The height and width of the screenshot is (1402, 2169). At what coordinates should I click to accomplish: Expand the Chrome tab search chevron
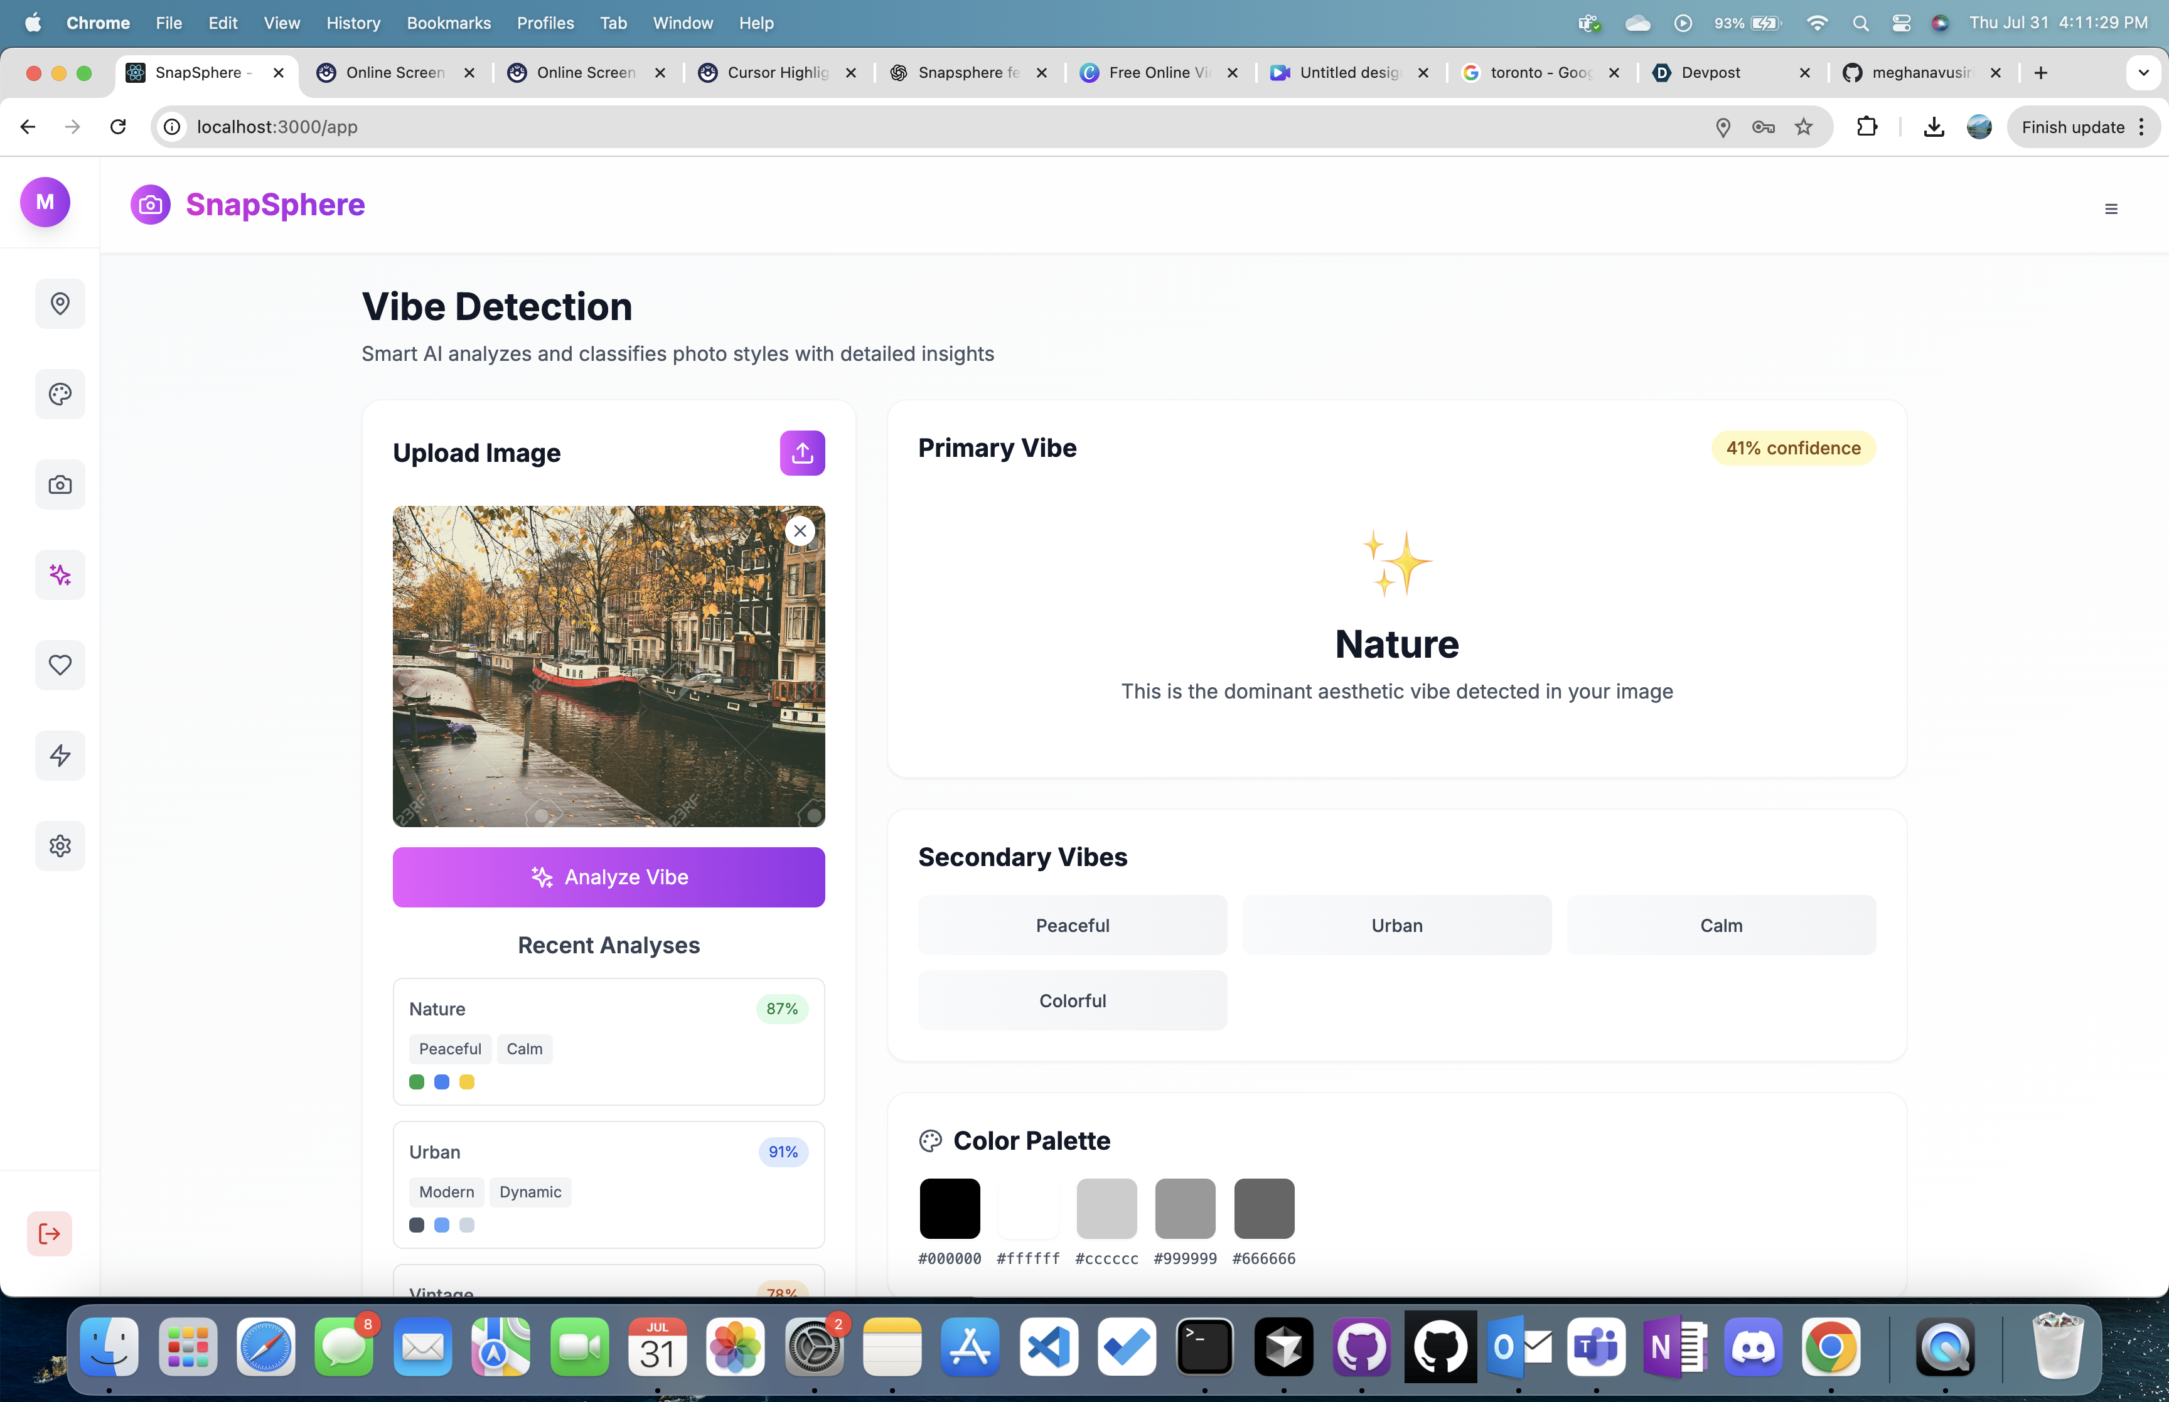(x=2143, y=73)
